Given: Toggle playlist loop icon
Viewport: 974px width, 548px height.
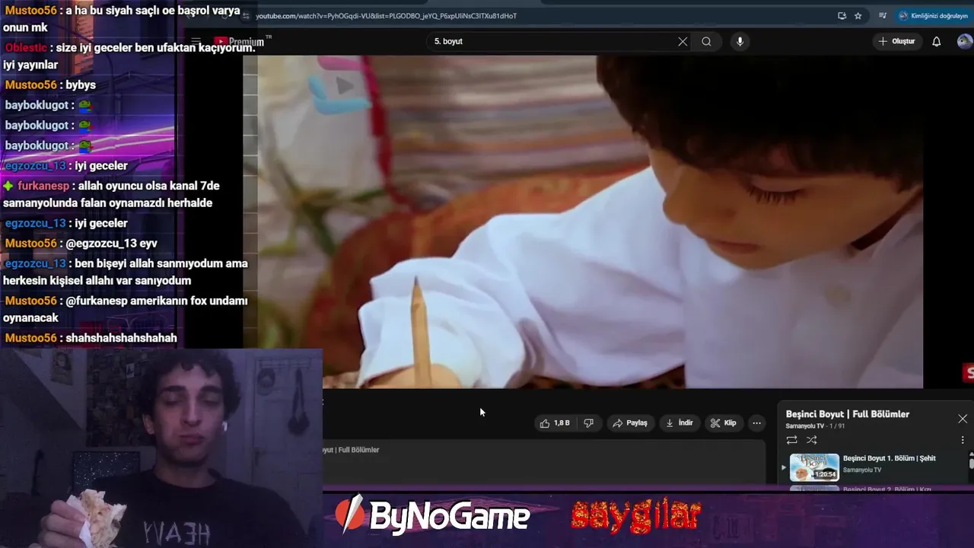Looking at the screenshot, I should pyautogui.click(x=792, y=440).
